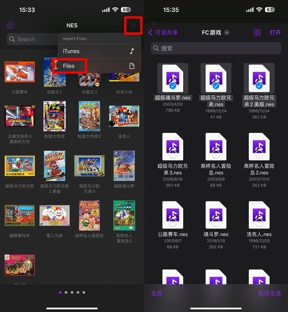288x312 pixels.
Task: Launch the 松鼠大作战 game cover
Action: pos(55,116)
